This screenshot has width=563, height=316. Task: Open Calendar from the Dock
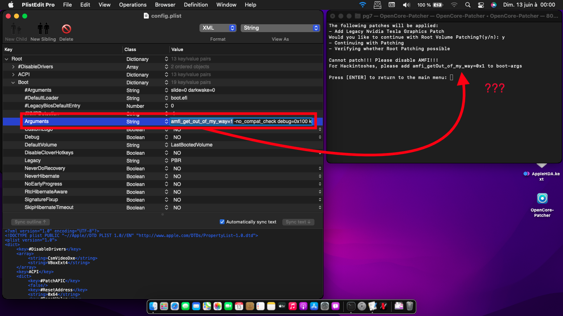(x=239, y=306)
